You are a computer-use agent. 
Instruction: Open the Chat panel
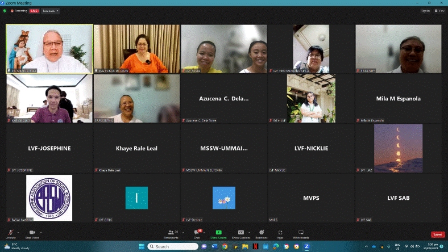click(x=196, y=233)
